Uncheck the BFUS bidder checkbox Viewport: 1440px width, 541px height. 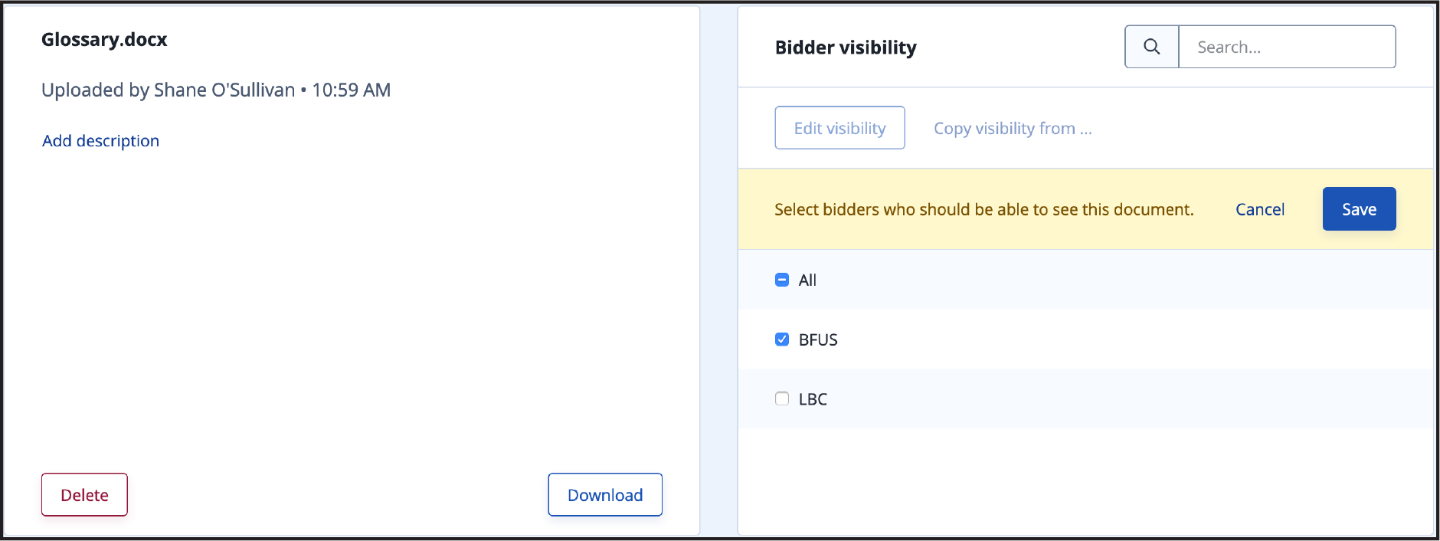click(782, 339)
